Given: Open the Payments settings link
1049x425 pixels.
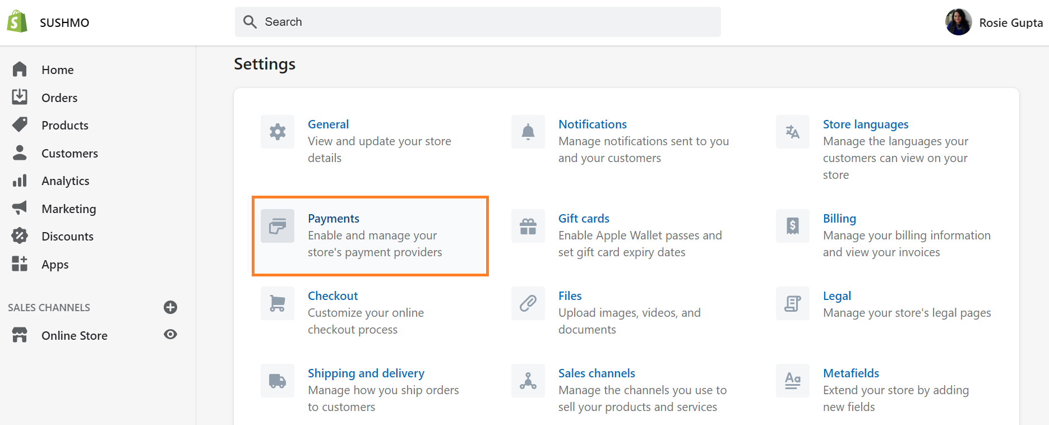Looking at the screenshot, I should [x=334, y=219].
